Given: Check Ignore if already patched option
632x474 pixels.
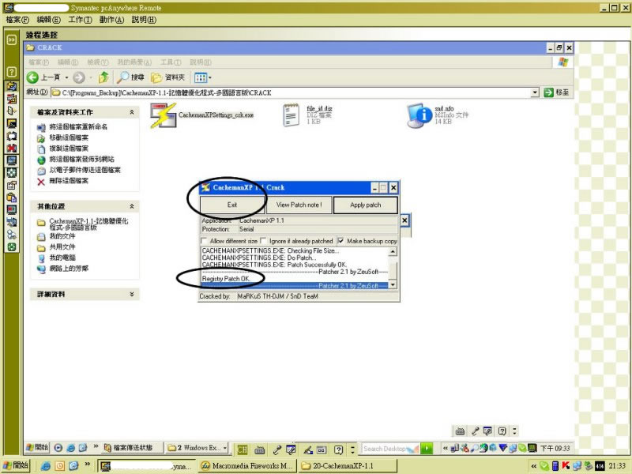Looking at the screenshot, I should pos(265,241).
